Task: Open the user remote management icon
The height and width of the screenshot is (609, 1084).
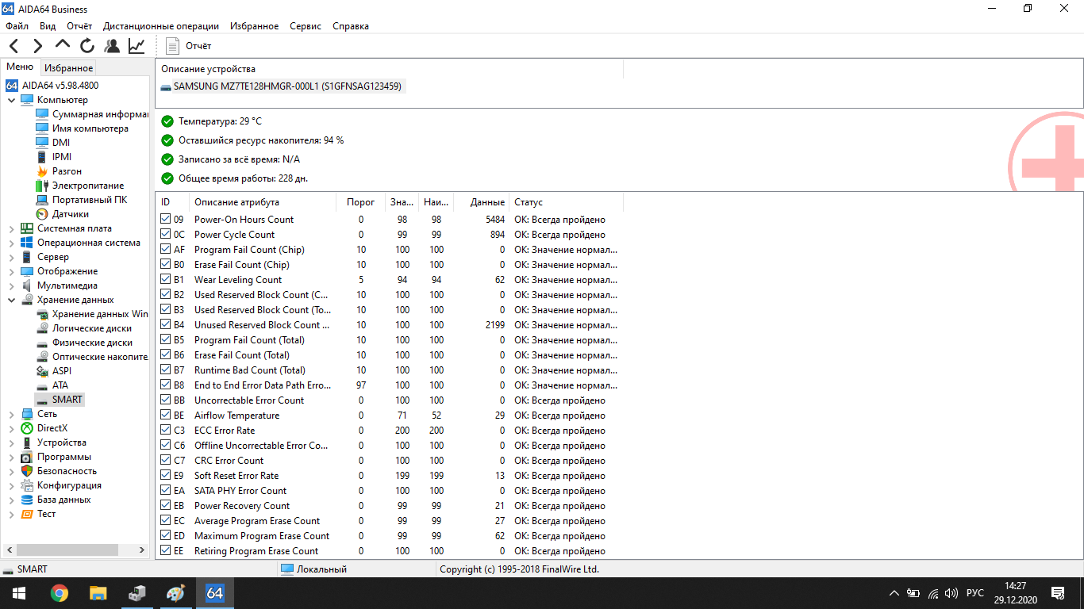Action: click(112, 46)
